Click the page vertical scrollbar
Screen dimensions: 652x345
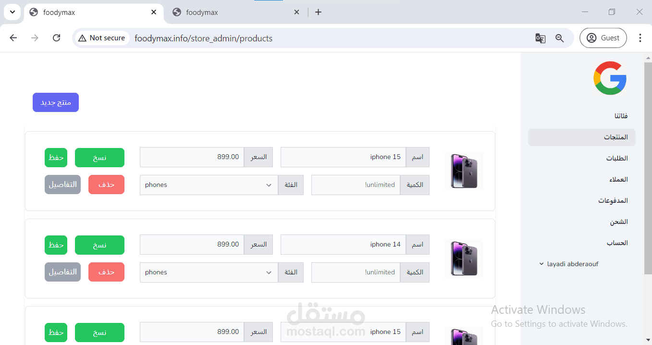(x=648, y=168)
